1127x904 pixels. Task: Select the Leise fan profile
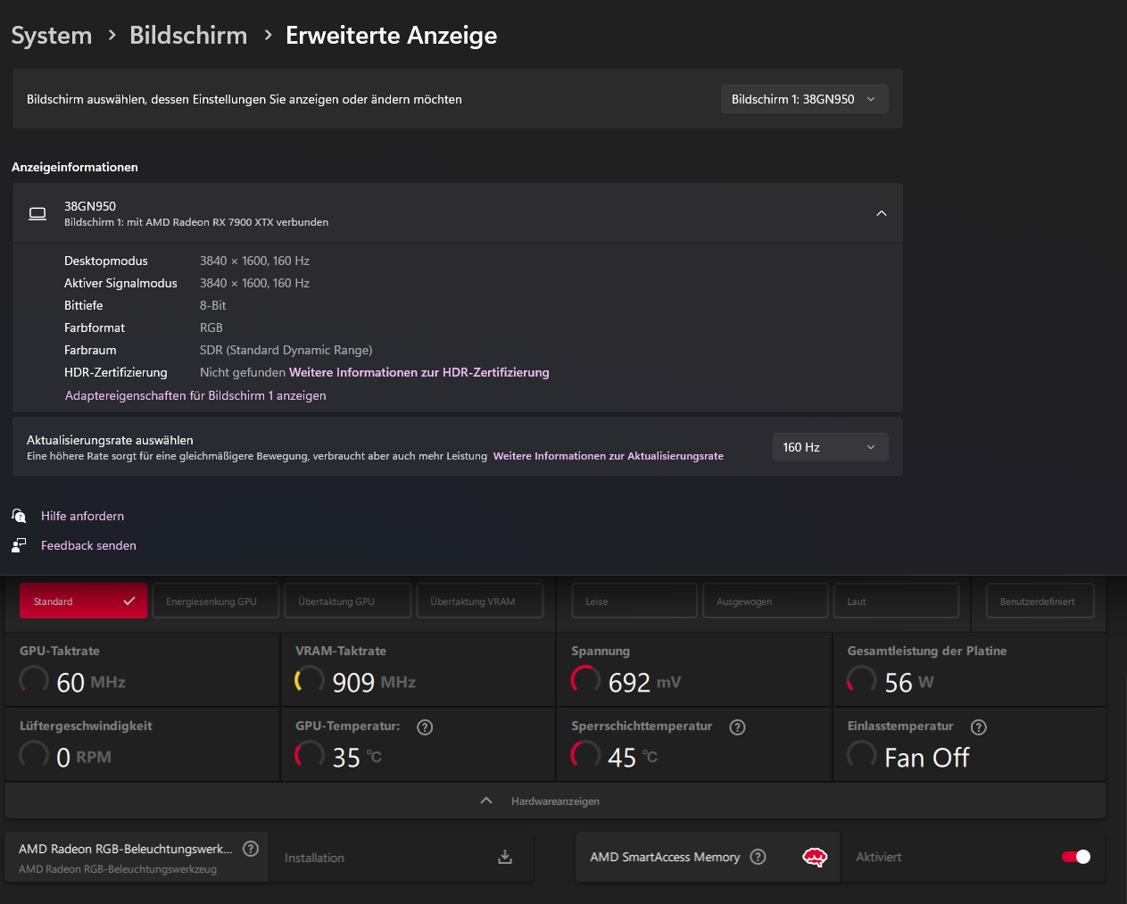tap(634, 601)
